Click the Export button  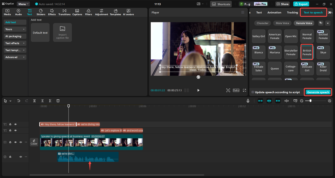(x=301, y=4)
